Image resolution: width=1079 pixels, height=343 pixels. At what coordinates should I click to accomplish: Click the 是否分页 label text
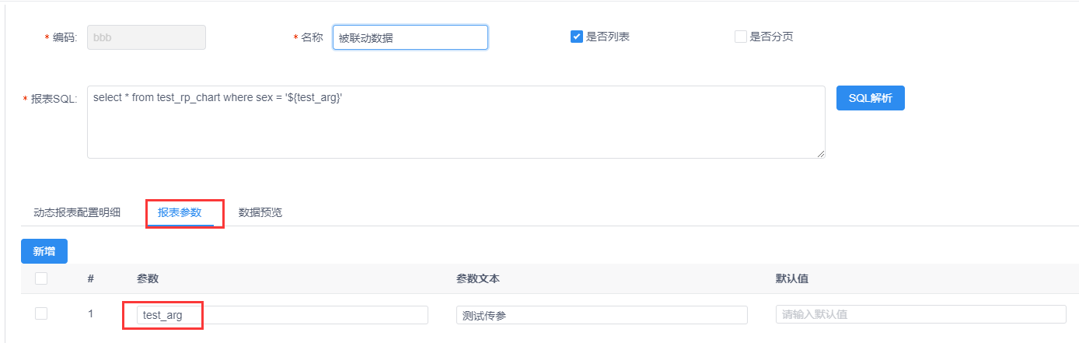771,37
